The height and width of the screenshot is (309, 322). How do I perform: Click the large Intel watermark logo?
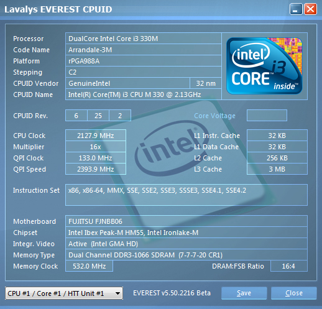(169, 149)
